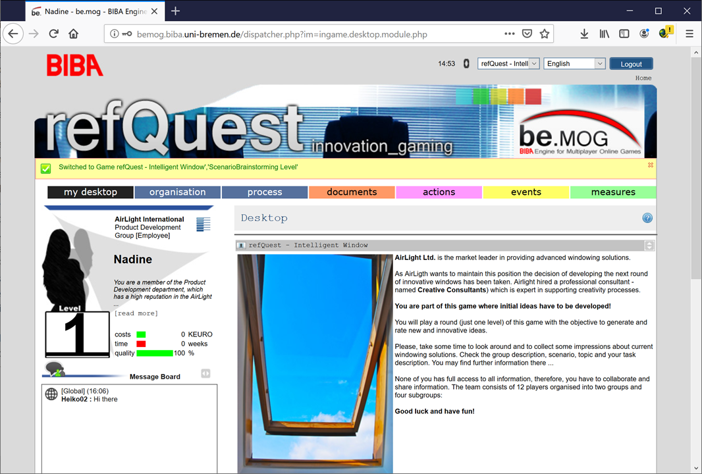Click the Logout button
The width and height of the screenshot is (702, 474).
632,64
